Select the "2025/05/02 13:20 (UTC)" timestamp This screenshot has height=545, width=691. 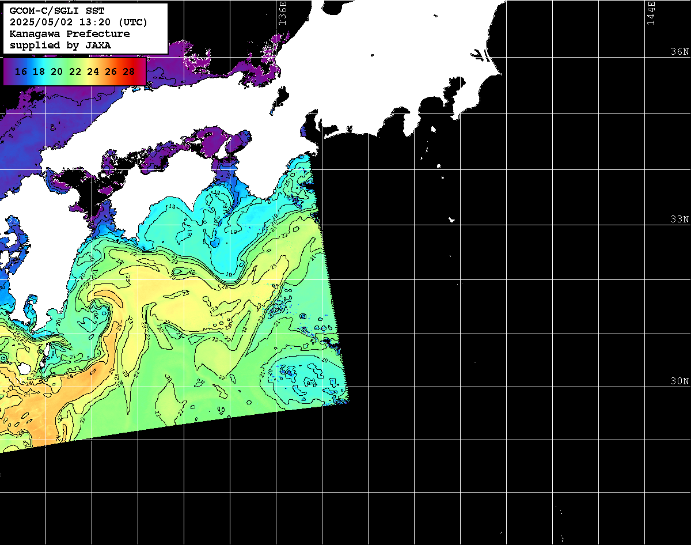[x=78, y=22]
